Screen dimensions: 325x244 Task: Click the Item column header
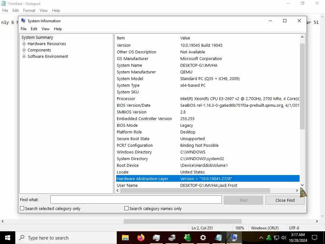(147, 38)
